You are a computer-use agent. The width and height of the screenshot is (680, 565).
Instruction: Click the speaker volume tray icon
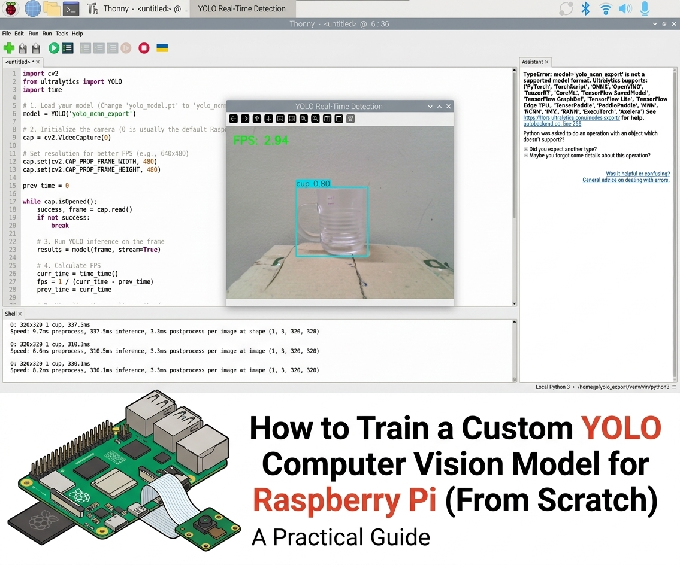tap(625, 8)
